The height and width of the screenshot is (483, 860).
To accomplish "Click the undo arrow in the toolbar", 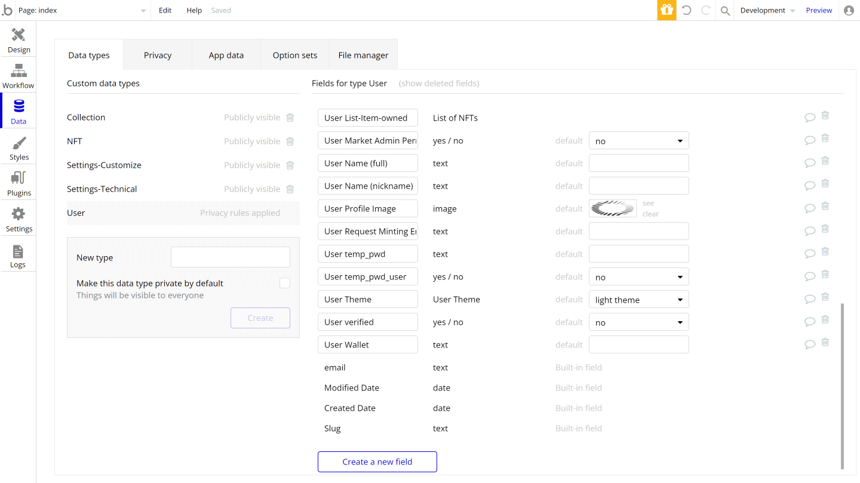I will [x=685, y=10].
